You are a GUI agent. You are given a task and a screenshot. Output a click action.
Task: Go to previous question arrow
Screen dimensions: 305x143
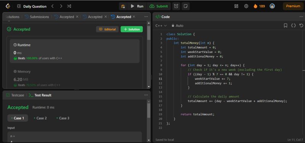click(x=52, y=6)
